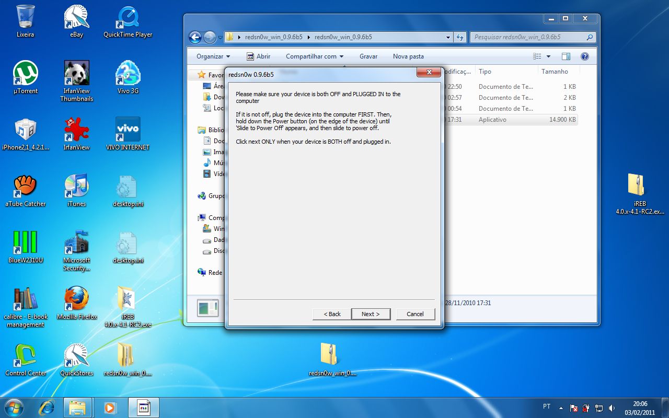Select the Mozilla Firefox desktop icon
The image size is (669, 418).
point(76,303)
